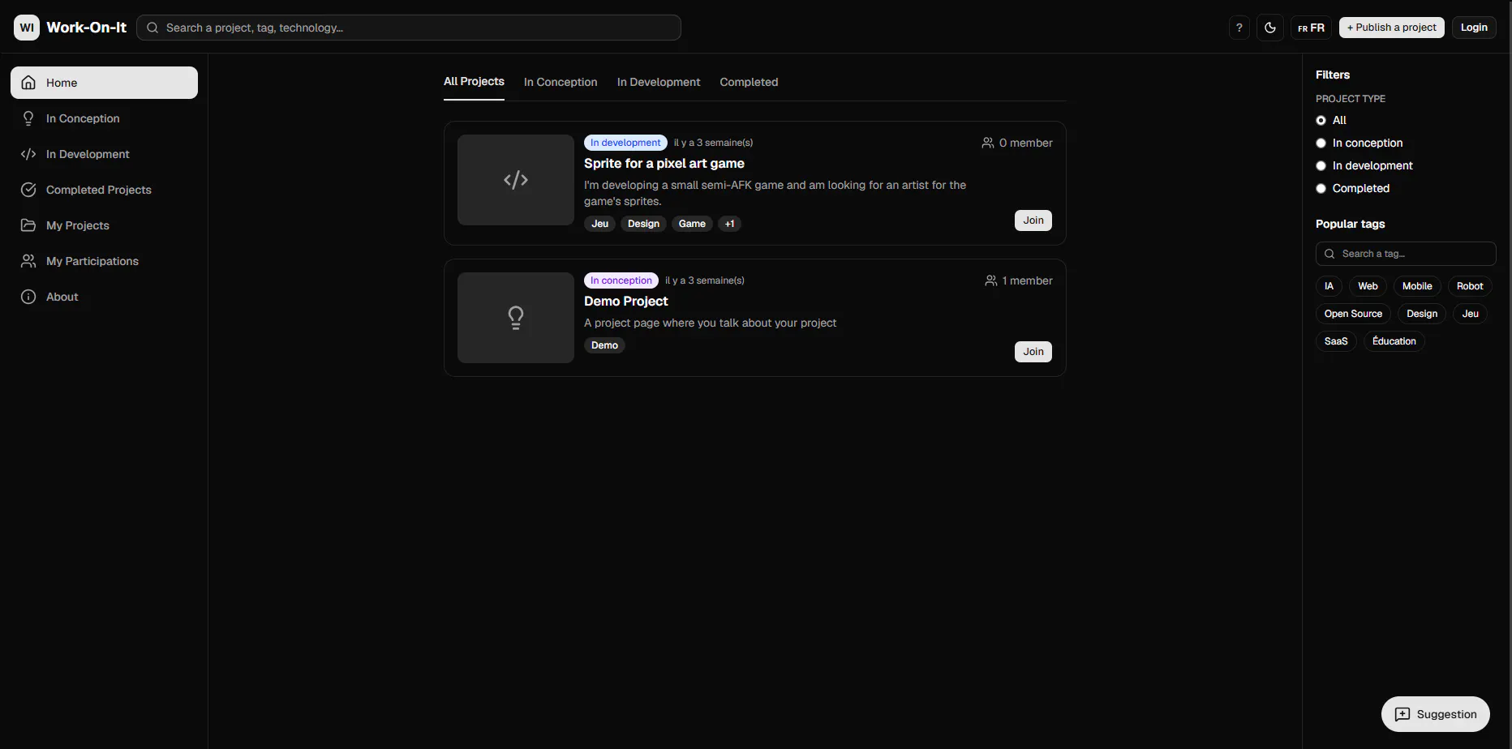Switch to the In Conception tab

(x=561, y=82)
